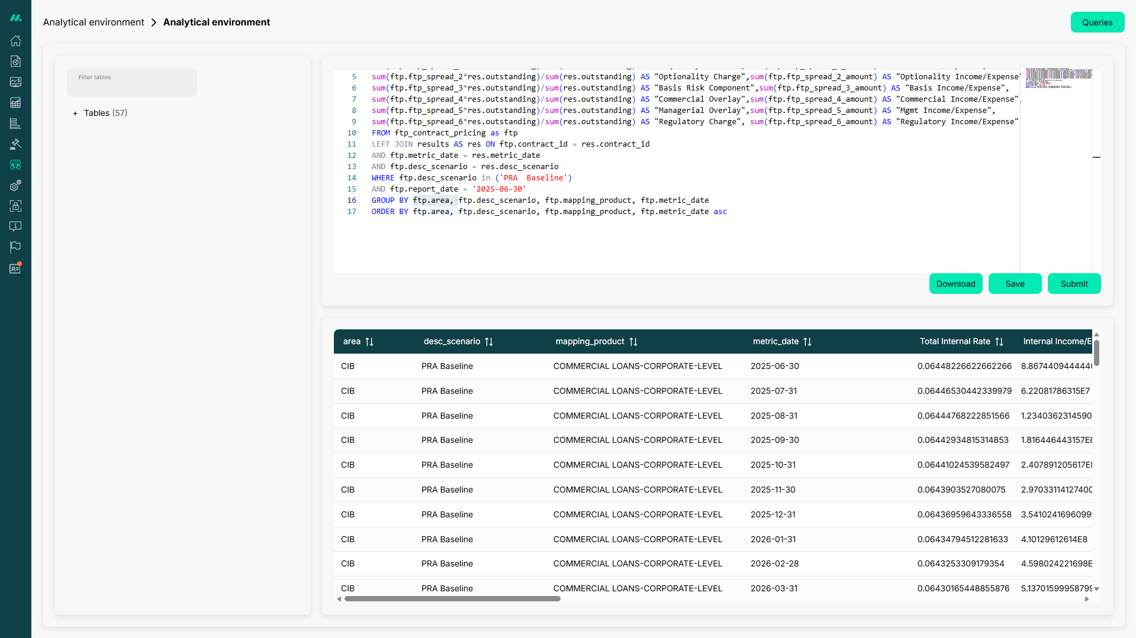Submit the SQL query

1074,284
